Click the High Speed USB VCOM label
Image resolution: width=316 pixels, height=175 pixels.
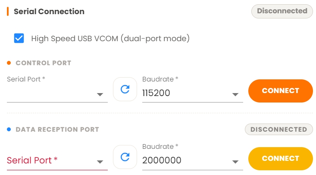(110, 39)
